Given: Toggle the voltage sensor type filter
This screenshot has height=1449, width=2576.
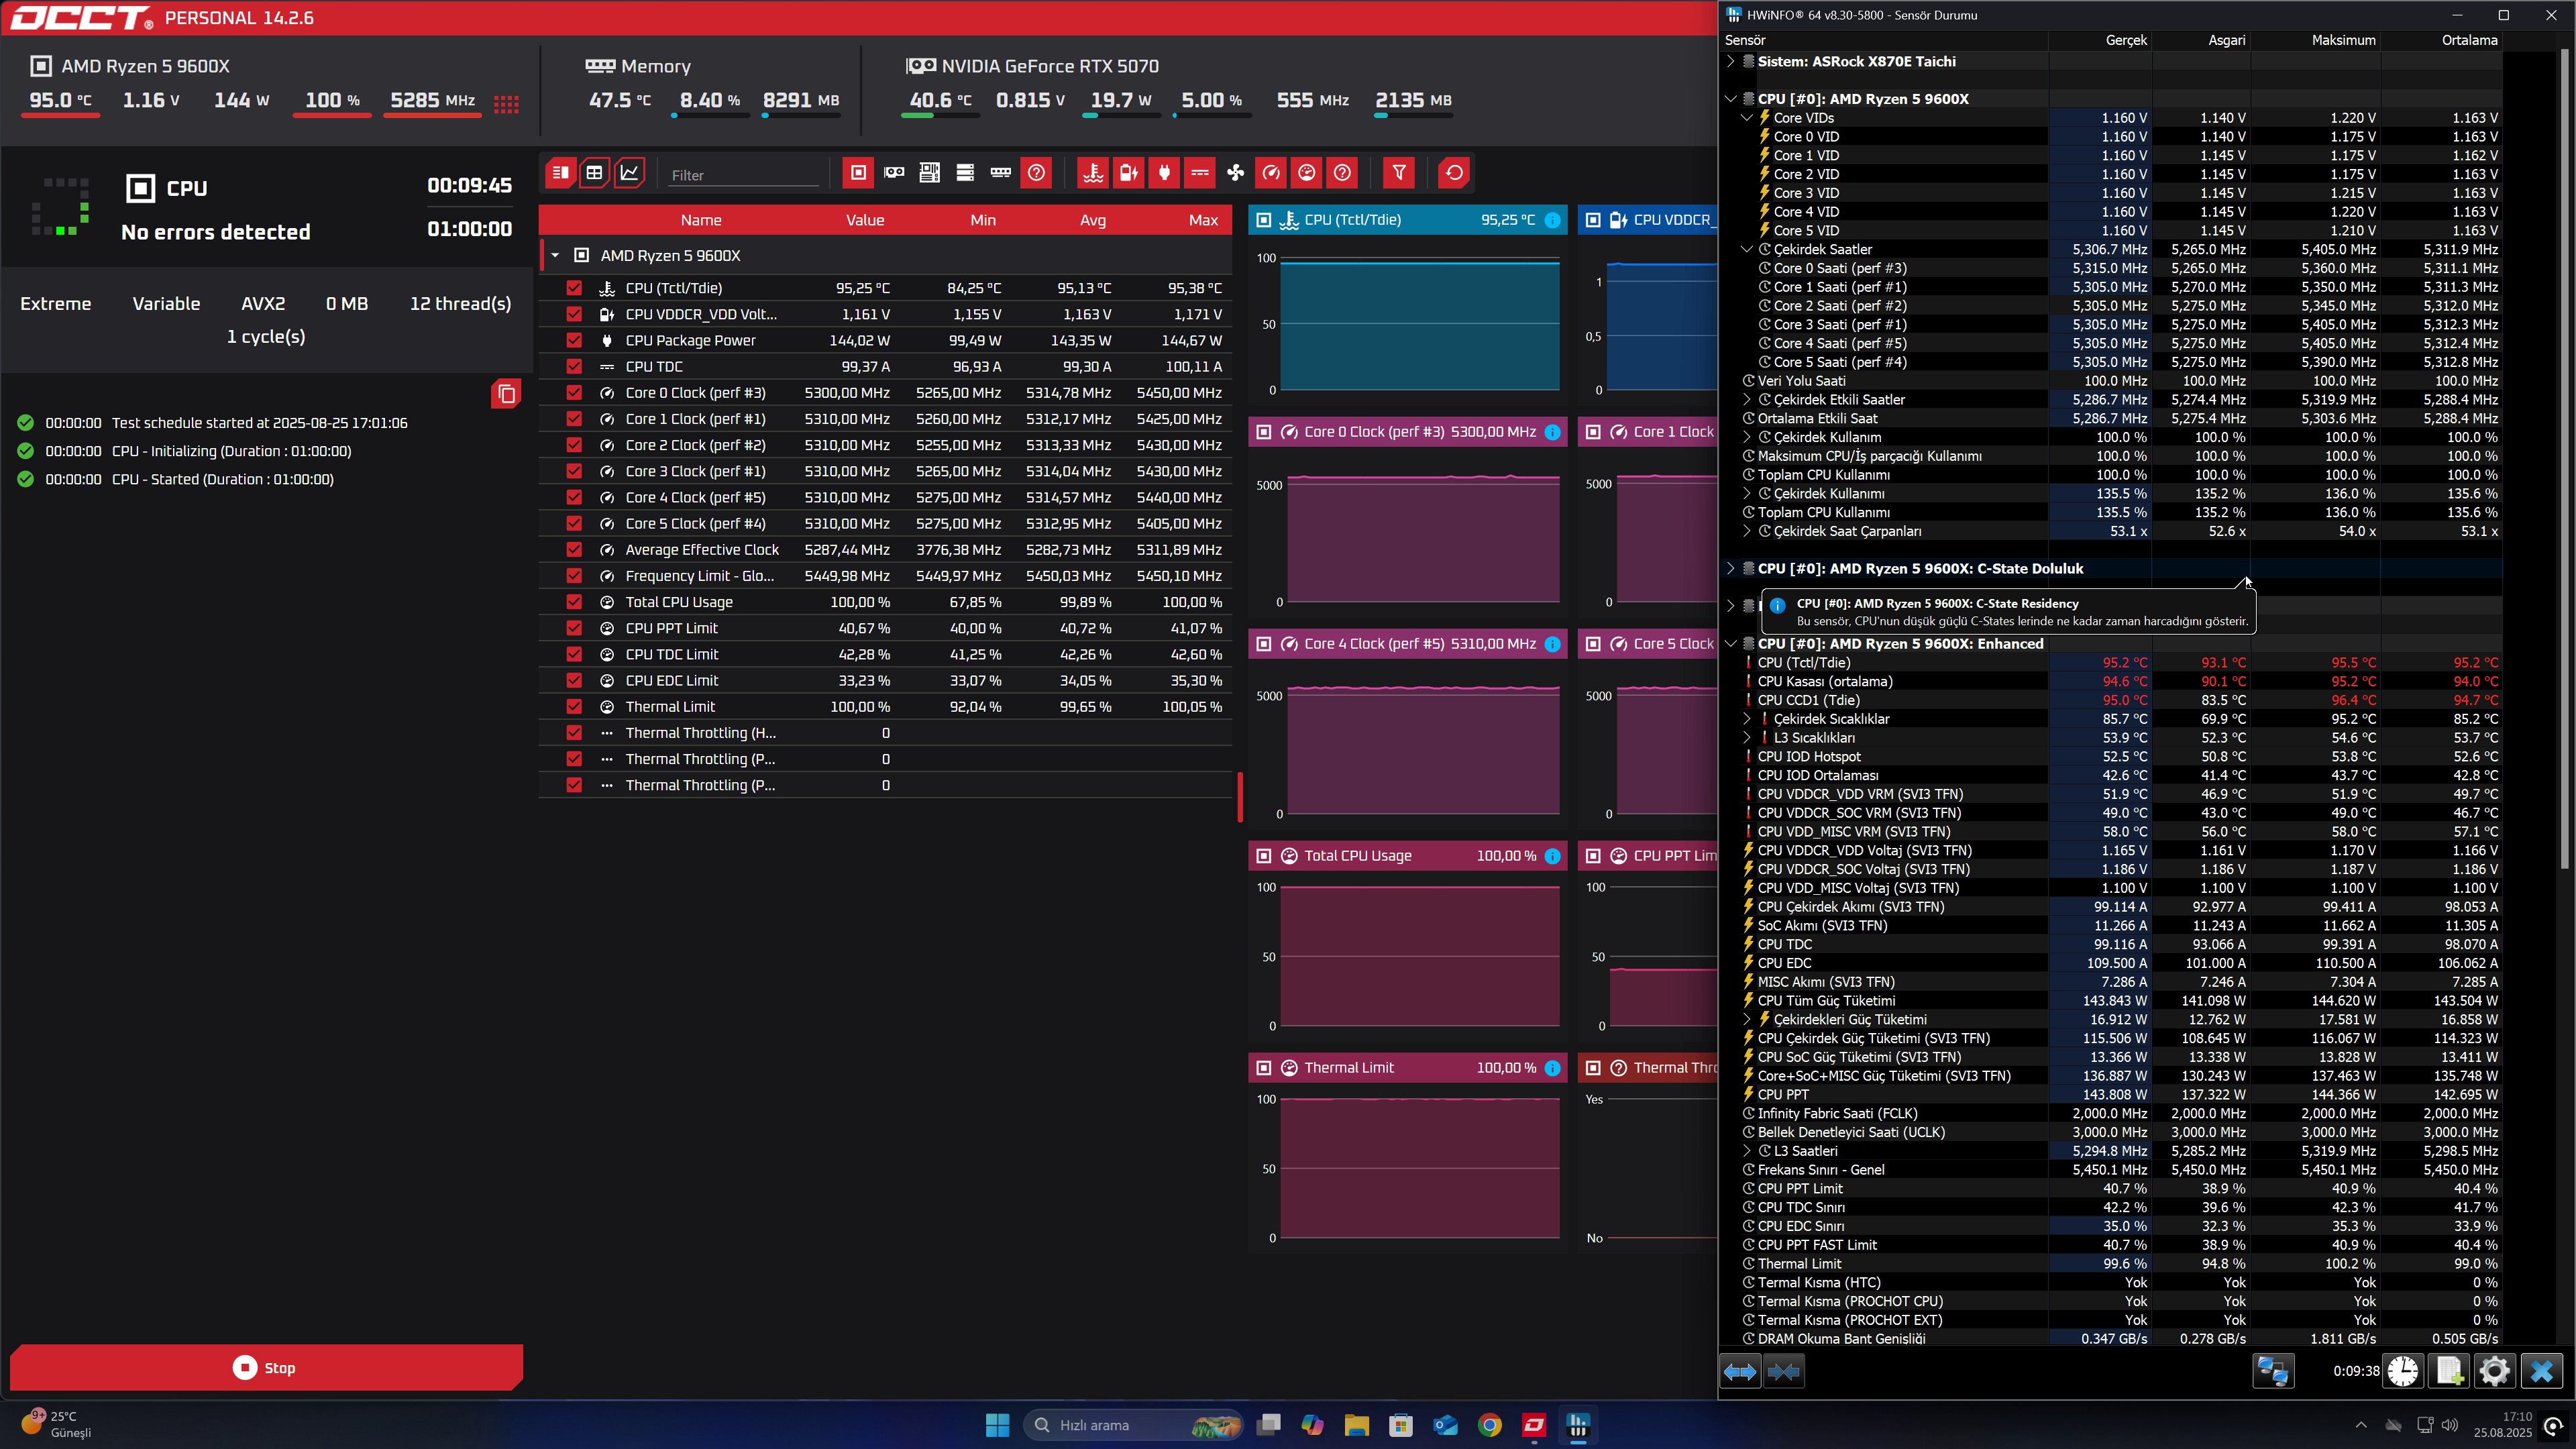Looking at the screenshot, I should [1129, 173].
